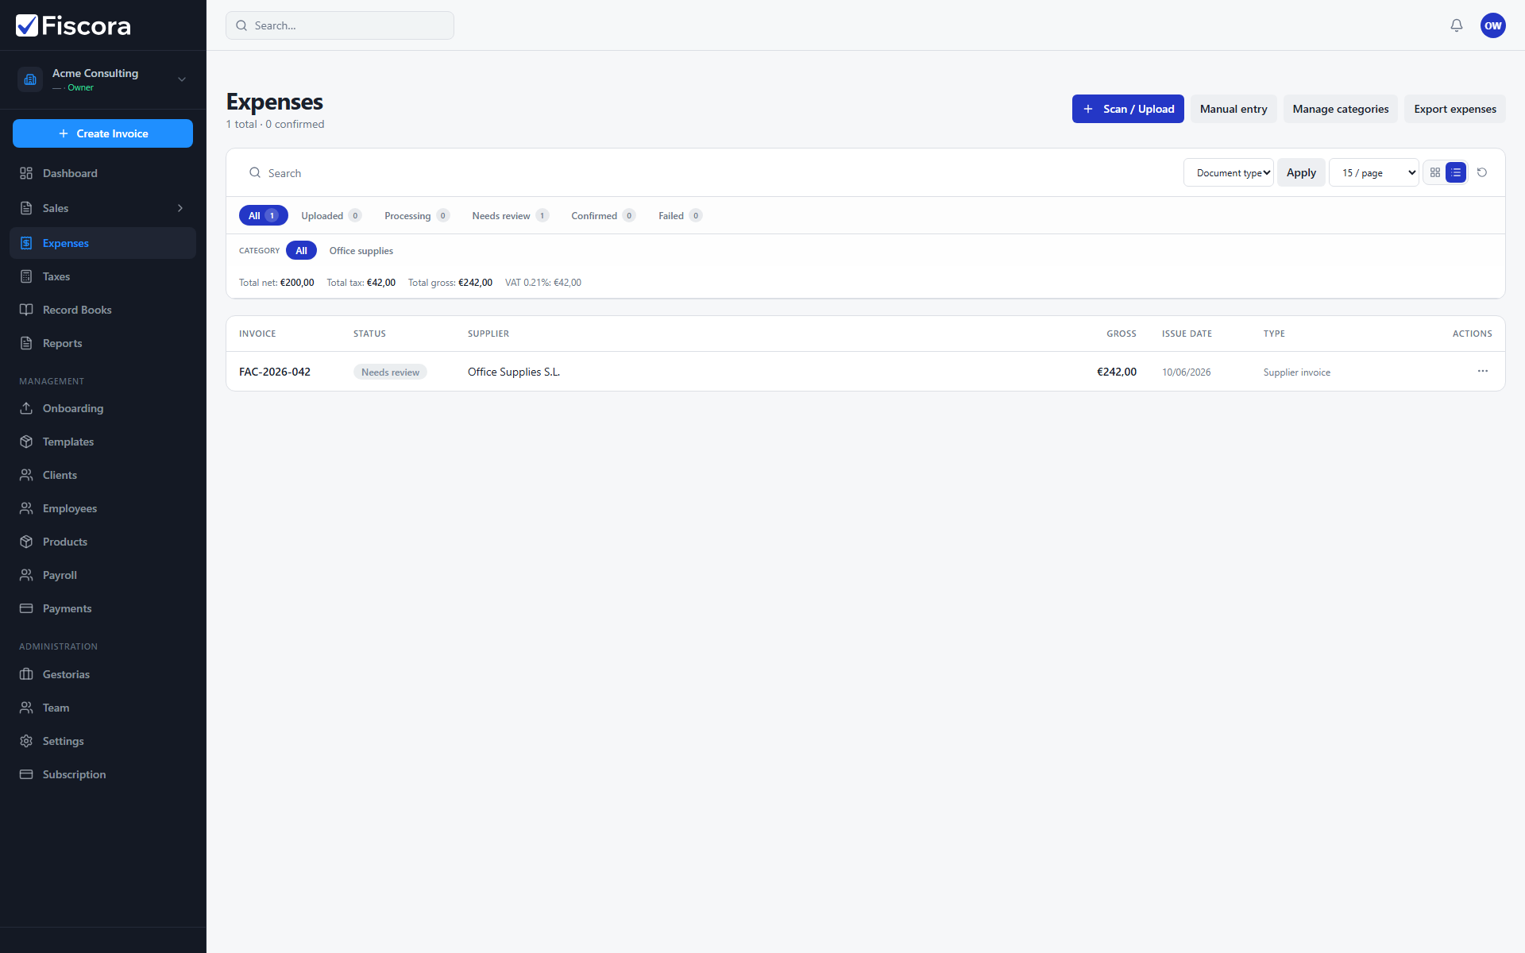Click the Dashboard sidebar icon
This screenshot has height=953, width=1525.
point(26,173)
